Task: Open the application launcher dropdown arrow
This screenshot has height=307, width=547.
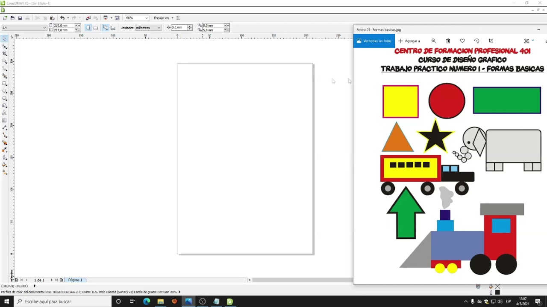Action: [x=111, y=18]
